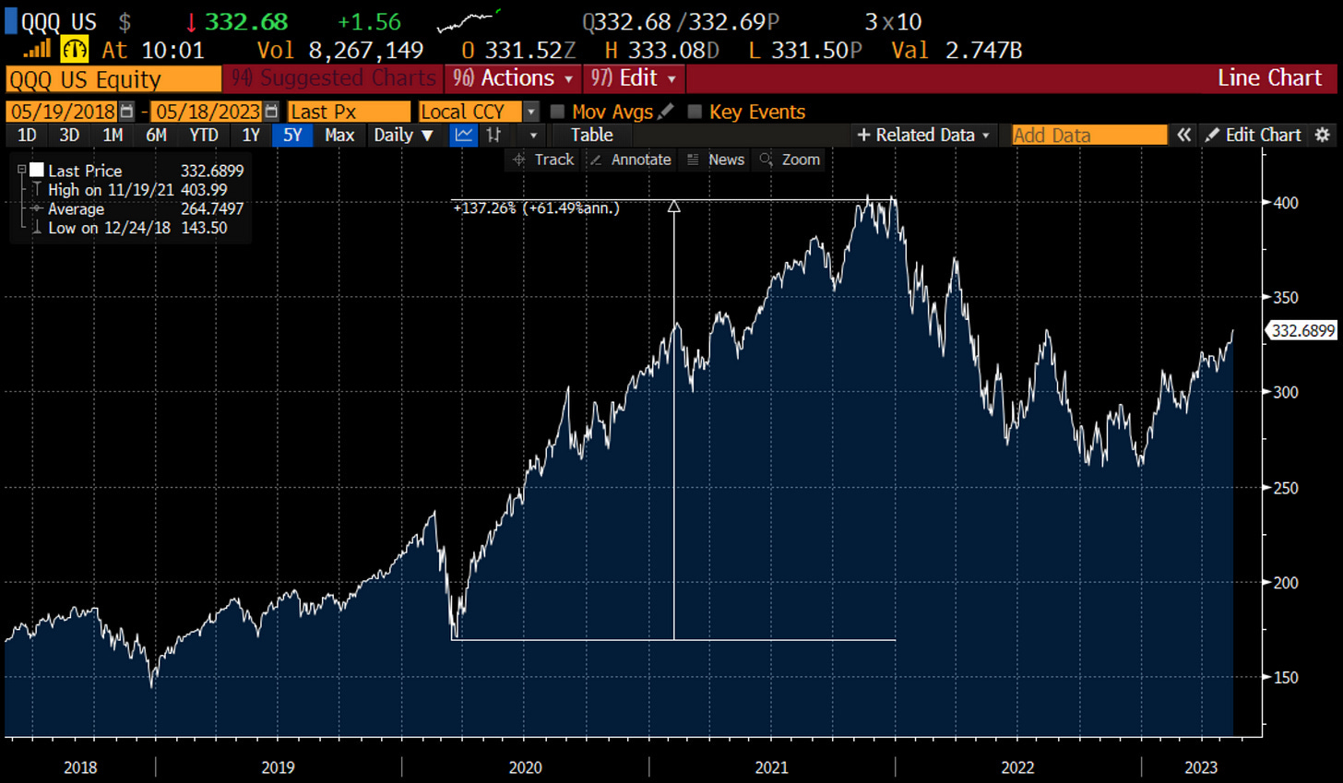Click the start date 05/19/2018 field

coord(63,112)
